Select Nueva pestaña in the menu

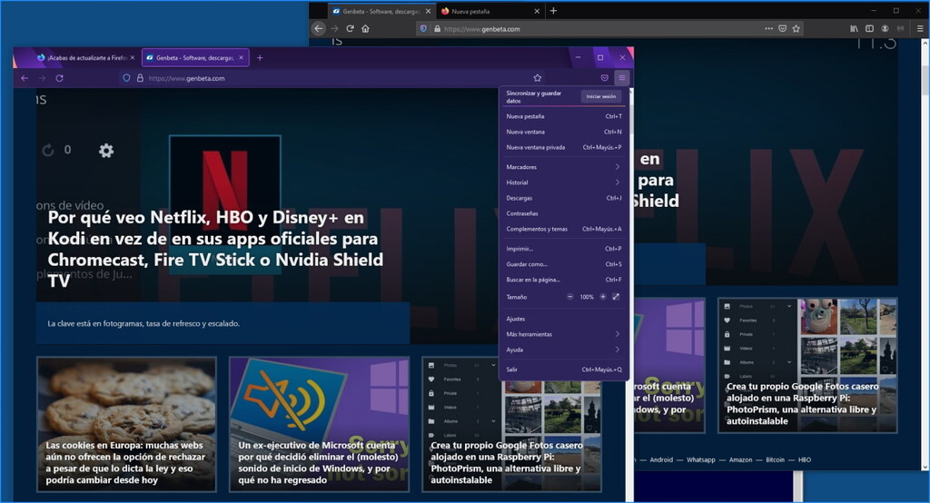click(x=563, y=116)
